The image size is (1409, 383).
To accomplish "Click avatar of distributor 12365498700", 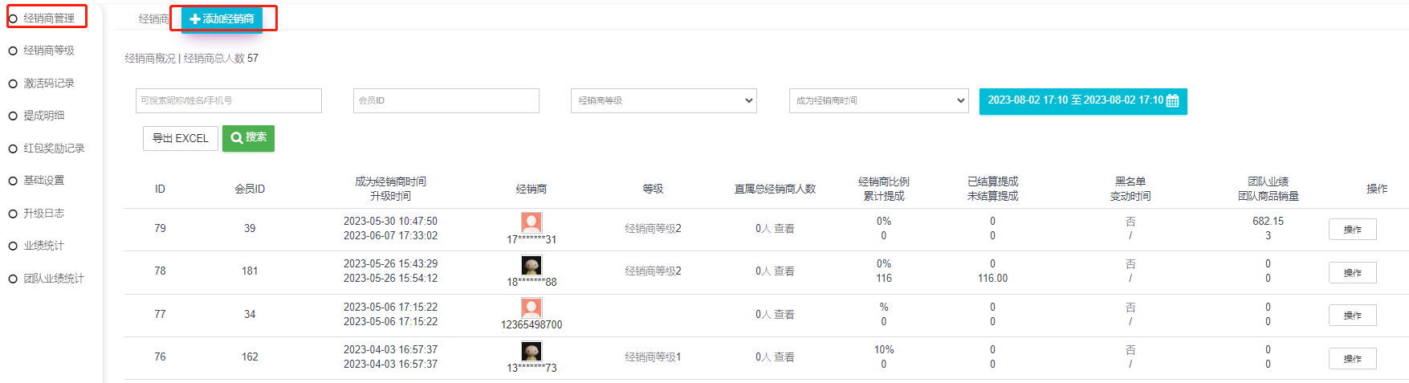I will 531,308.
